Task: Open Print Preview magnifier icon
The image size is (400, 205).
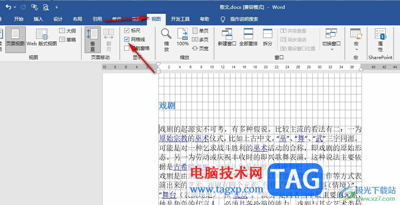Action: (x=46, y=7)
